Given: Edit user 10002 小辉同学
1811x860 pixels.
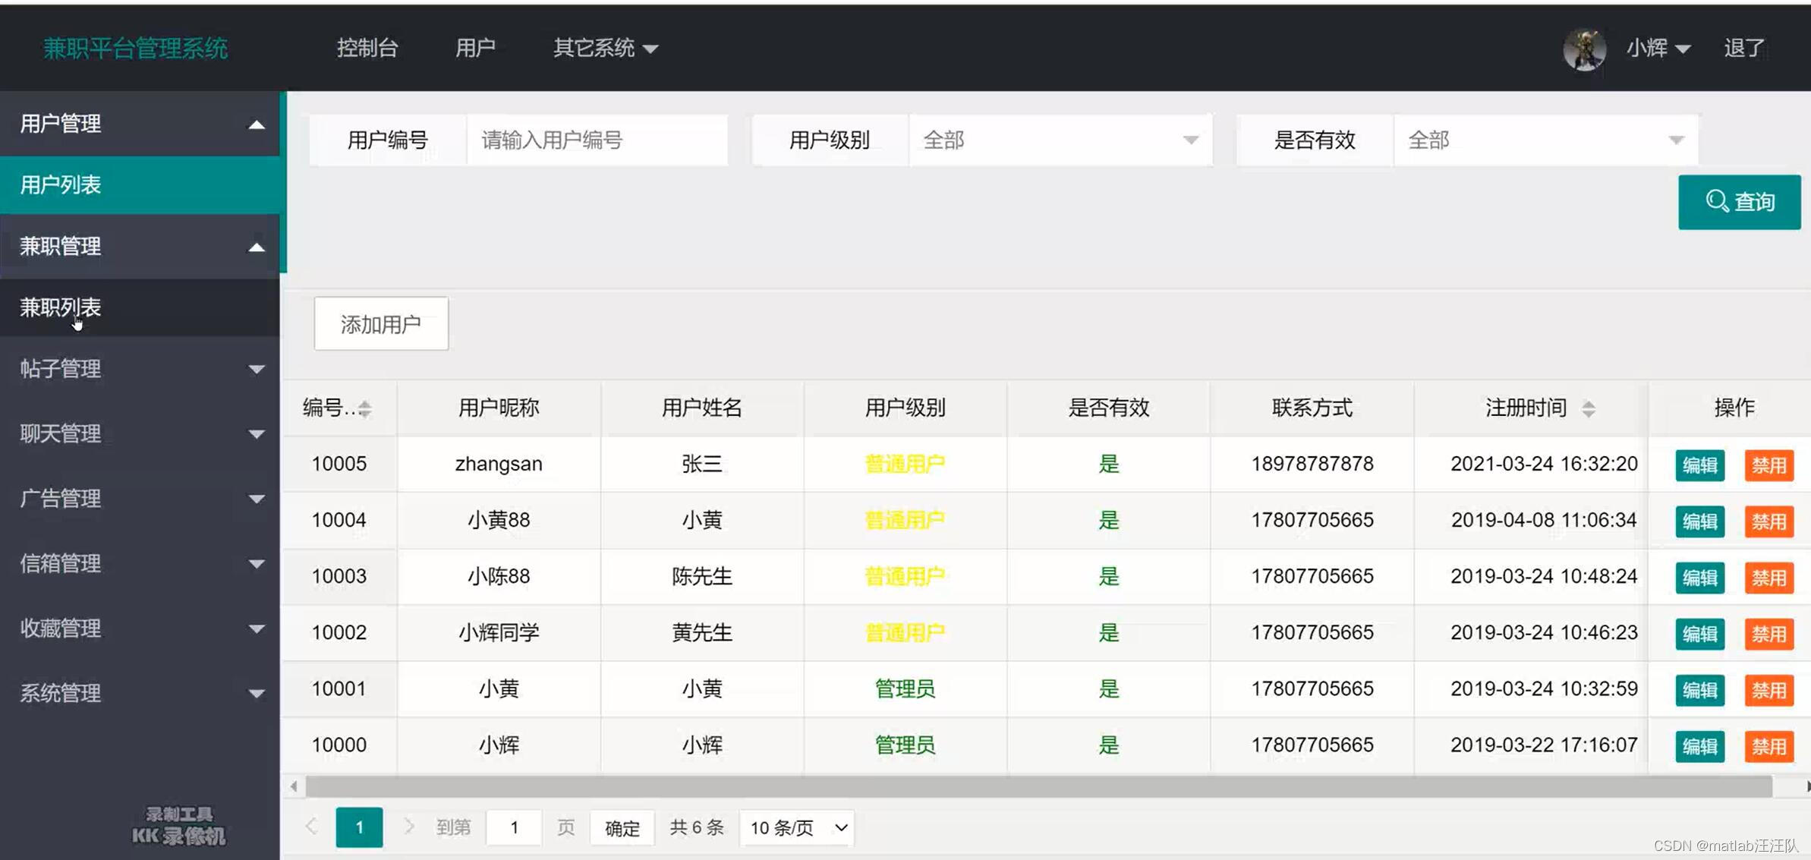Looking at the screenshot, I should pos(1699,634).
